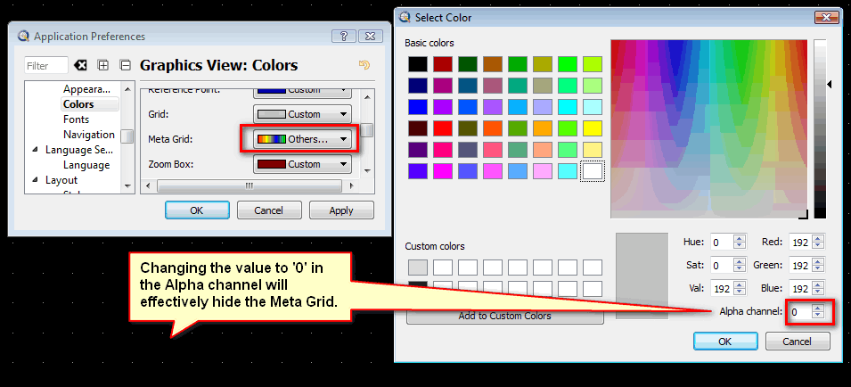Select Colors in the preferences tree
The height and width of the screenshot is (387, 851).
pos(78,104)
